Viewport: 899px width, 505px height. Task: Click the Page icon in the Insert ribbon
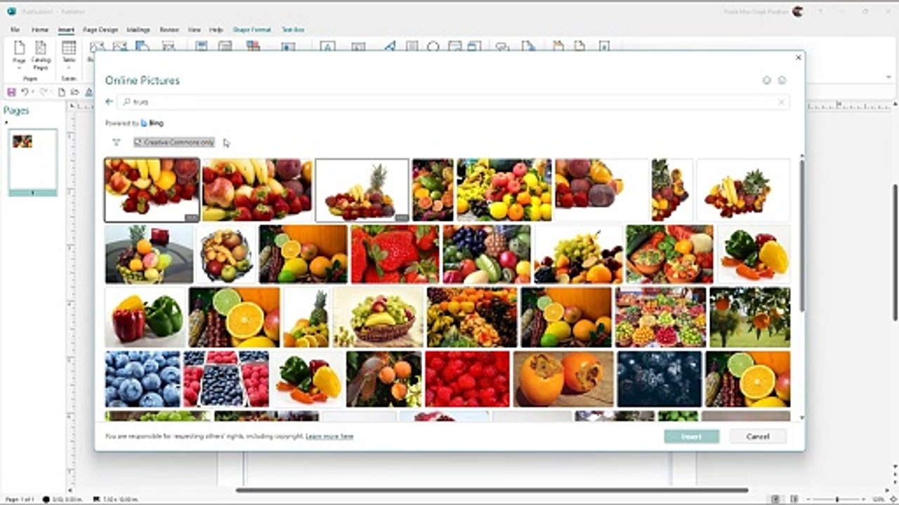pos(20,48)
